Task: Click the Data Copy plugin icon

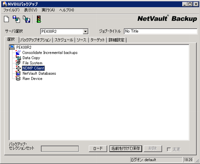Action: click(18, 58)
